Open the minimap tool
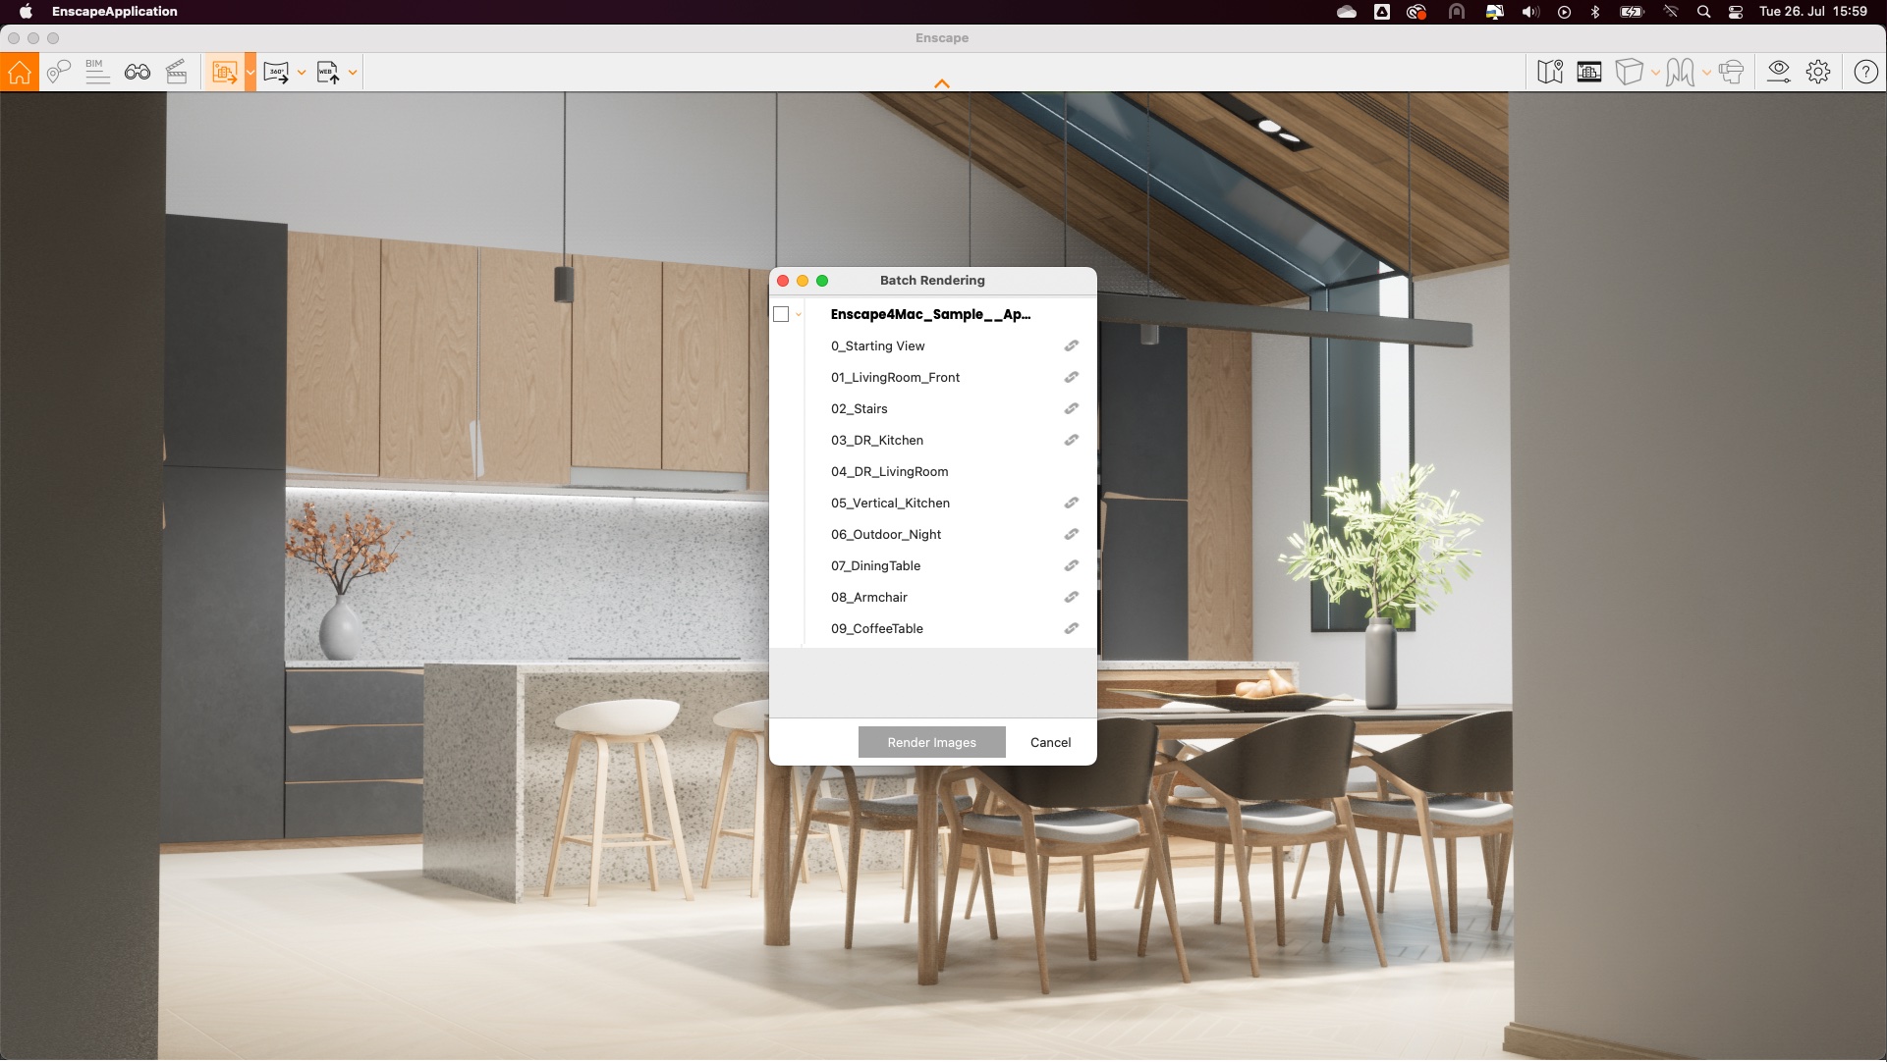 click(x=1550, y=72)
